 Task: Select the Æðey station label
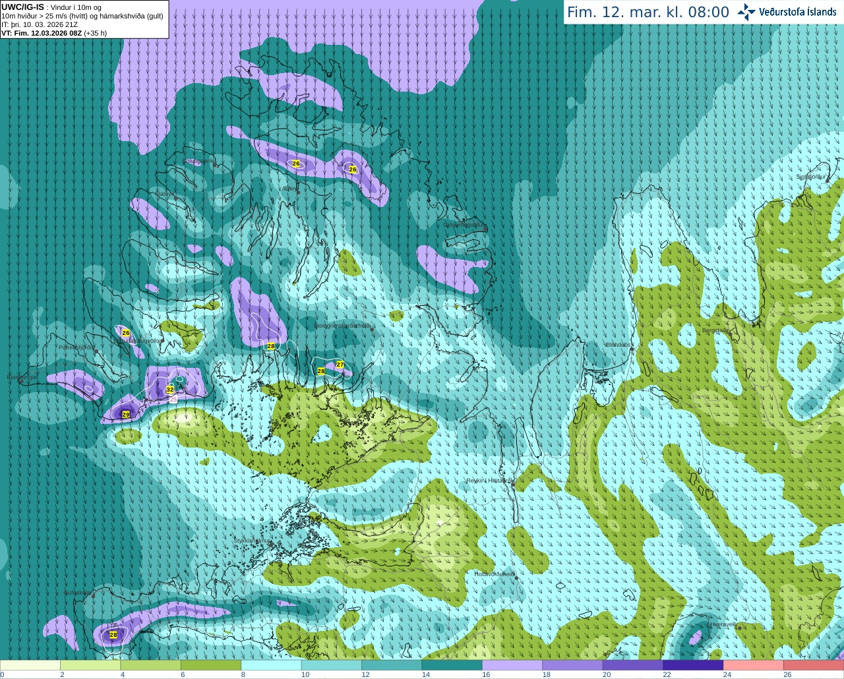click(290, 189)
